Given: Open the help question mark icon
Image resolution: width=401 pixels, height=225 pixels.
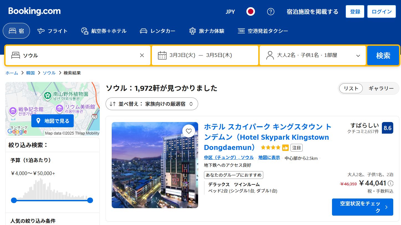Looking at the screenshot, I should 271,12.
